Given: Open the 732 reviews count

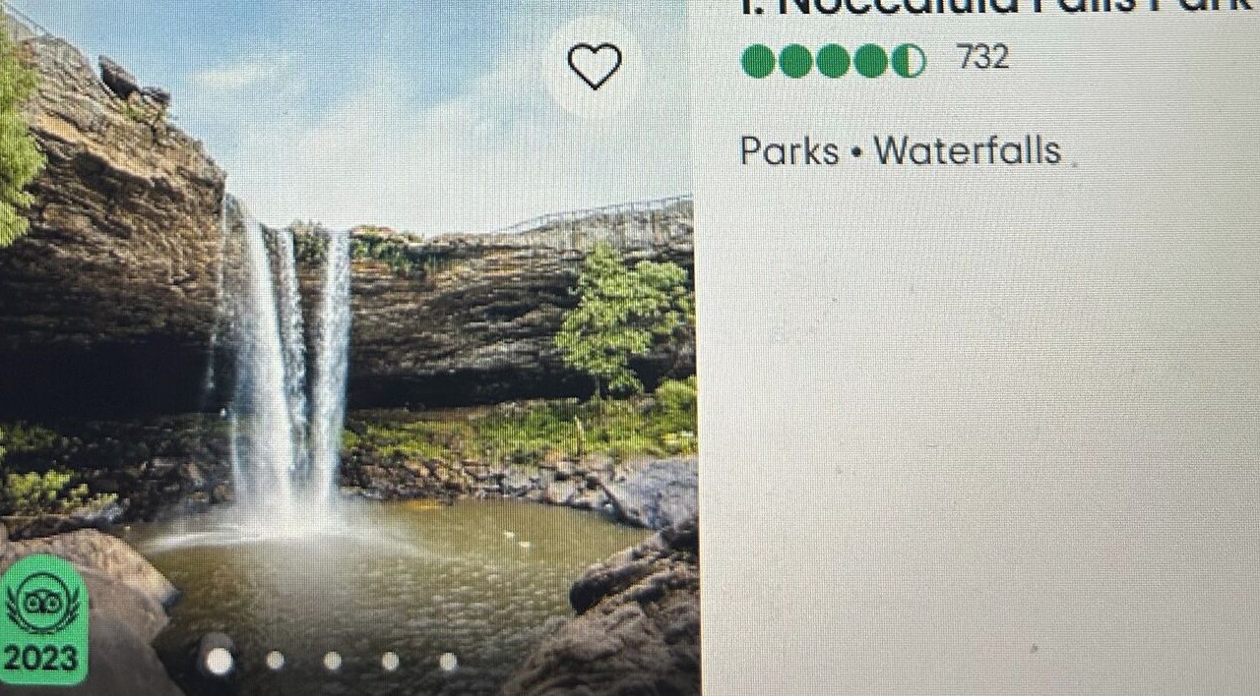Looking at the screenshot, I should [x=983, y=58].
